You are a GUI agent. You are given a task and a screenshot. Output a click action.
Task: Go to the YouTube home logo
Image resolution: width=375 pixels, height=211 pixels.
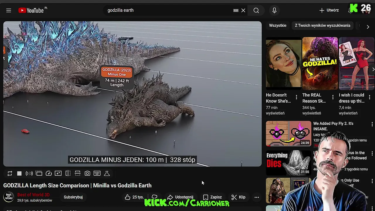[x=31, y=10]
